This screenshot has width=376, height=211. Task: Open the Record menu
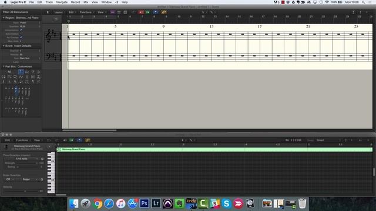(75, 2)
